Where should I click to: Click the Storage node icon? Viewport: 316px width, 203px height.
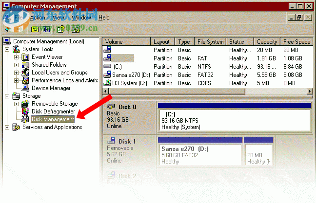16,96
